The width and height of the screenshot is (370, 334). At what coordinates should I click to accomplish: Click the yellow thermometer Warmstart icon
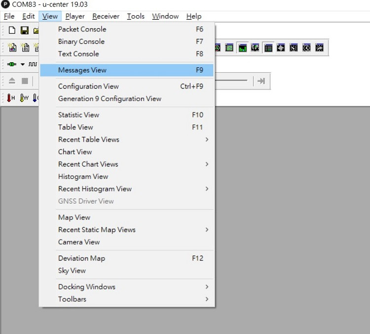coord(24,98)
